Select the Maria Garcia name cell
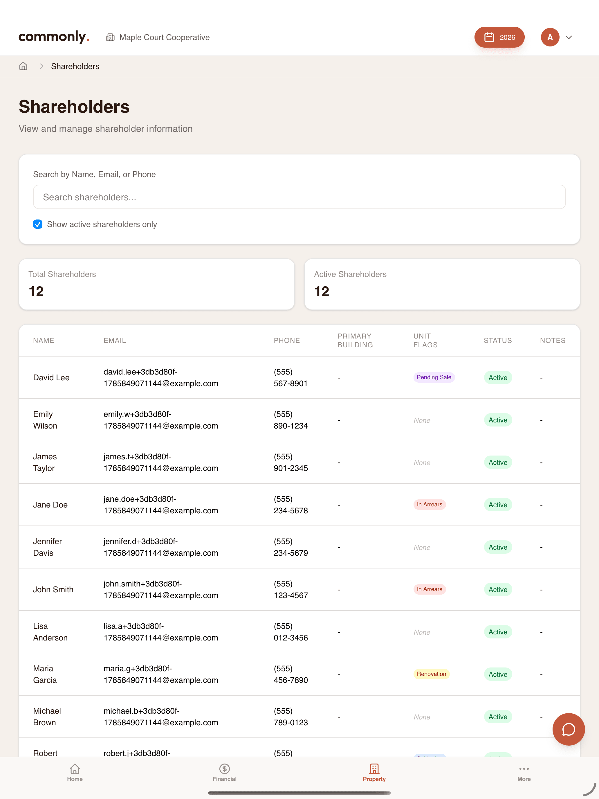 pos(45,674)
